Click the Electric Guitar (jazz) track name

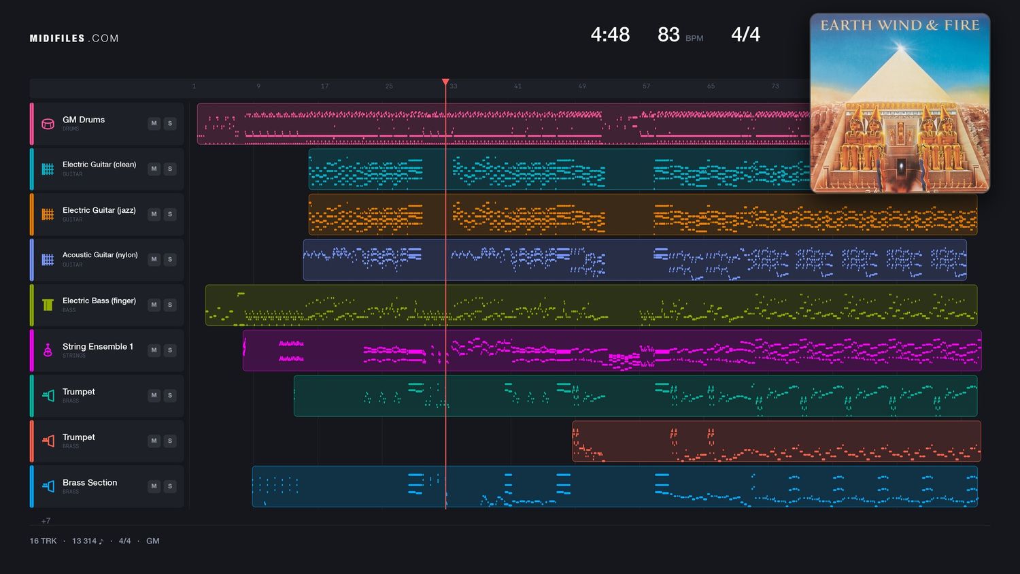point(99,210)
